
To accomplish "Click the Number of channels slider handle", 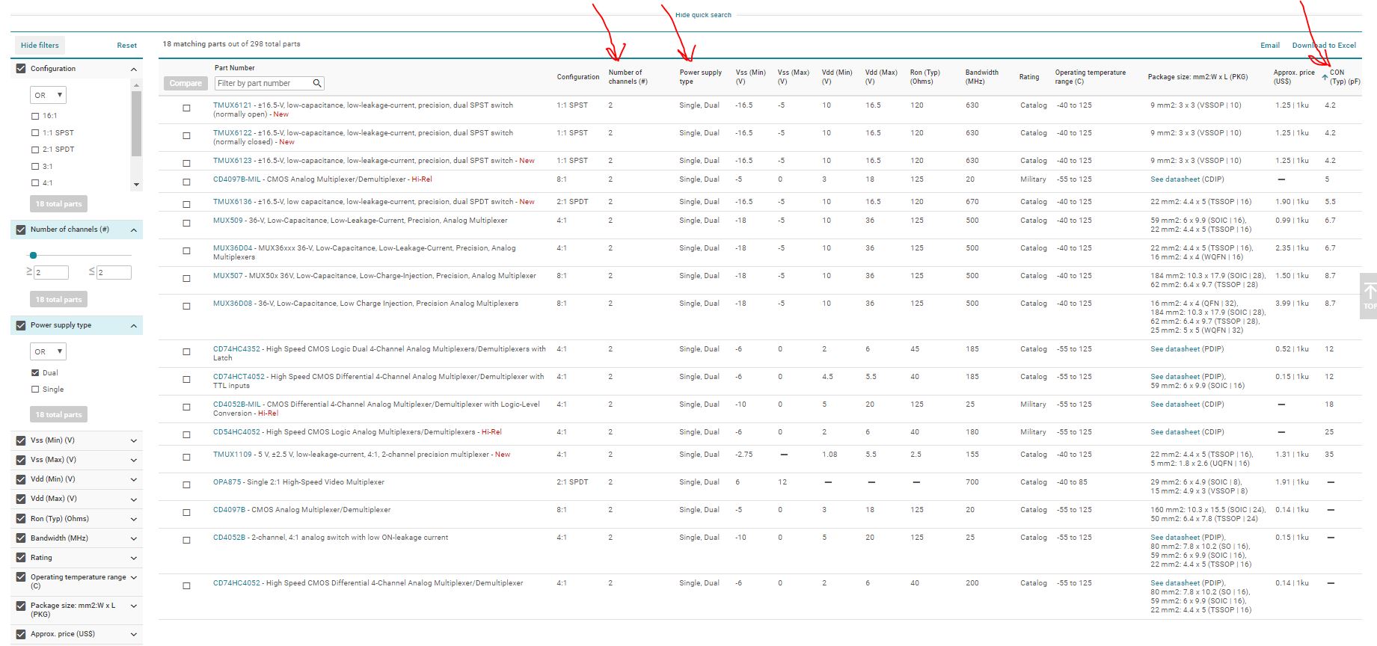I will [x=33, y=256].
